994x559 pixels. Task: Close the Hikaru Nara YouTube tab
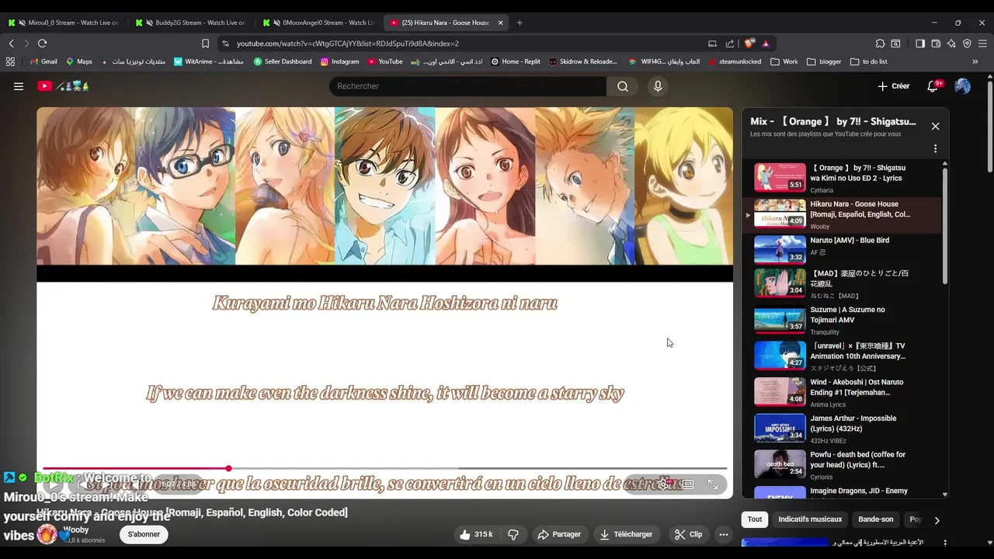click(500, 23)
